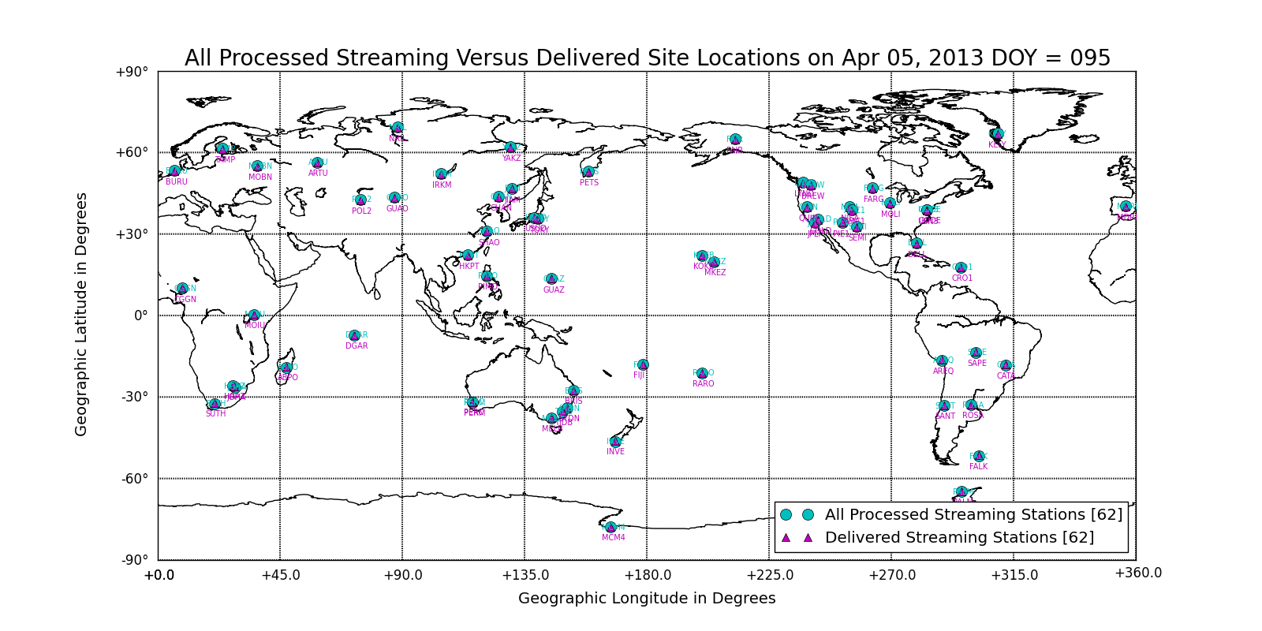Click the PETS station marker
This screenshot has height=631, width=1262.
pyautogui.click(x=588, y=172)
